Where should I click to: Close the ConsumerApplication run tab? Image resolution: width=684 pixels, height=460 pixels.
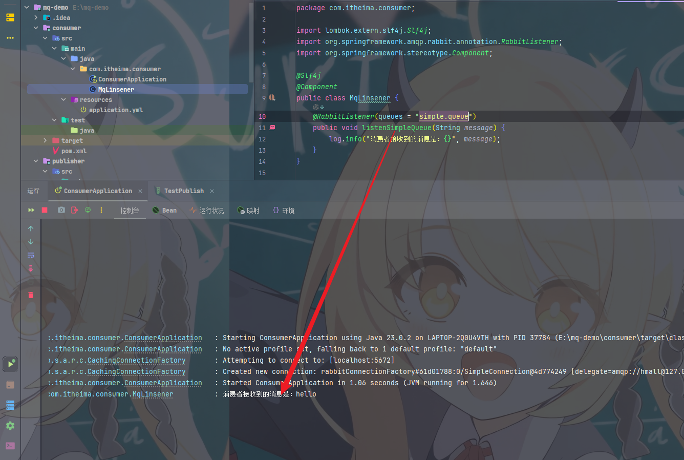(140, 191)
